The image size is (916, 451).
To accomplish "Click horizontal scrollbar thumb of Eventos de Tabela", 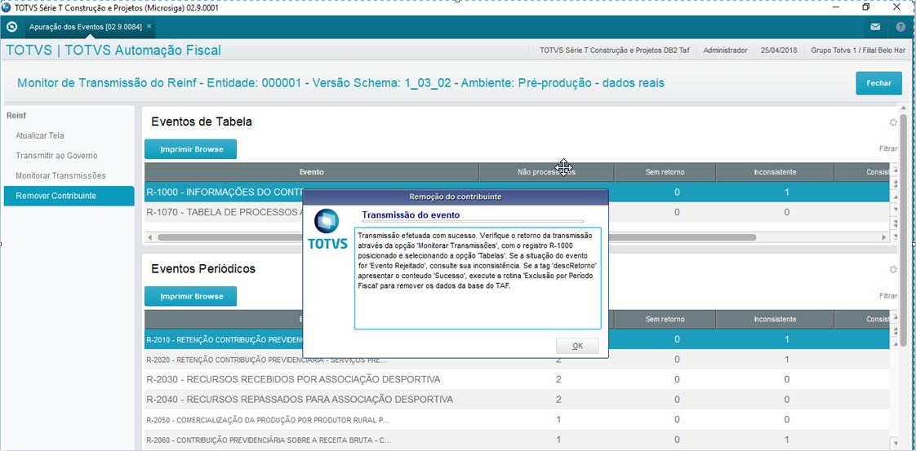I will pos(456,237).
